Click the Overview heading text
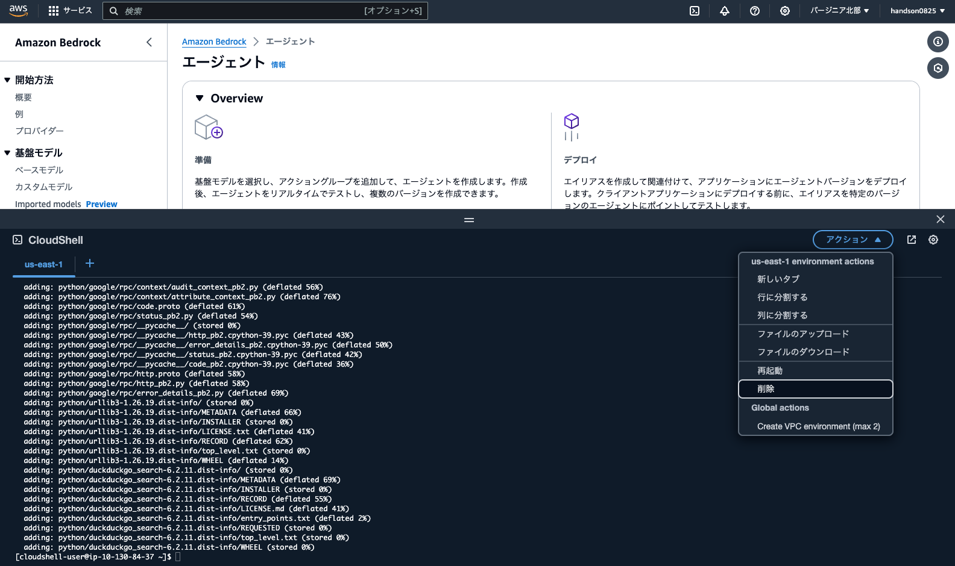 [x=236, y=98]
